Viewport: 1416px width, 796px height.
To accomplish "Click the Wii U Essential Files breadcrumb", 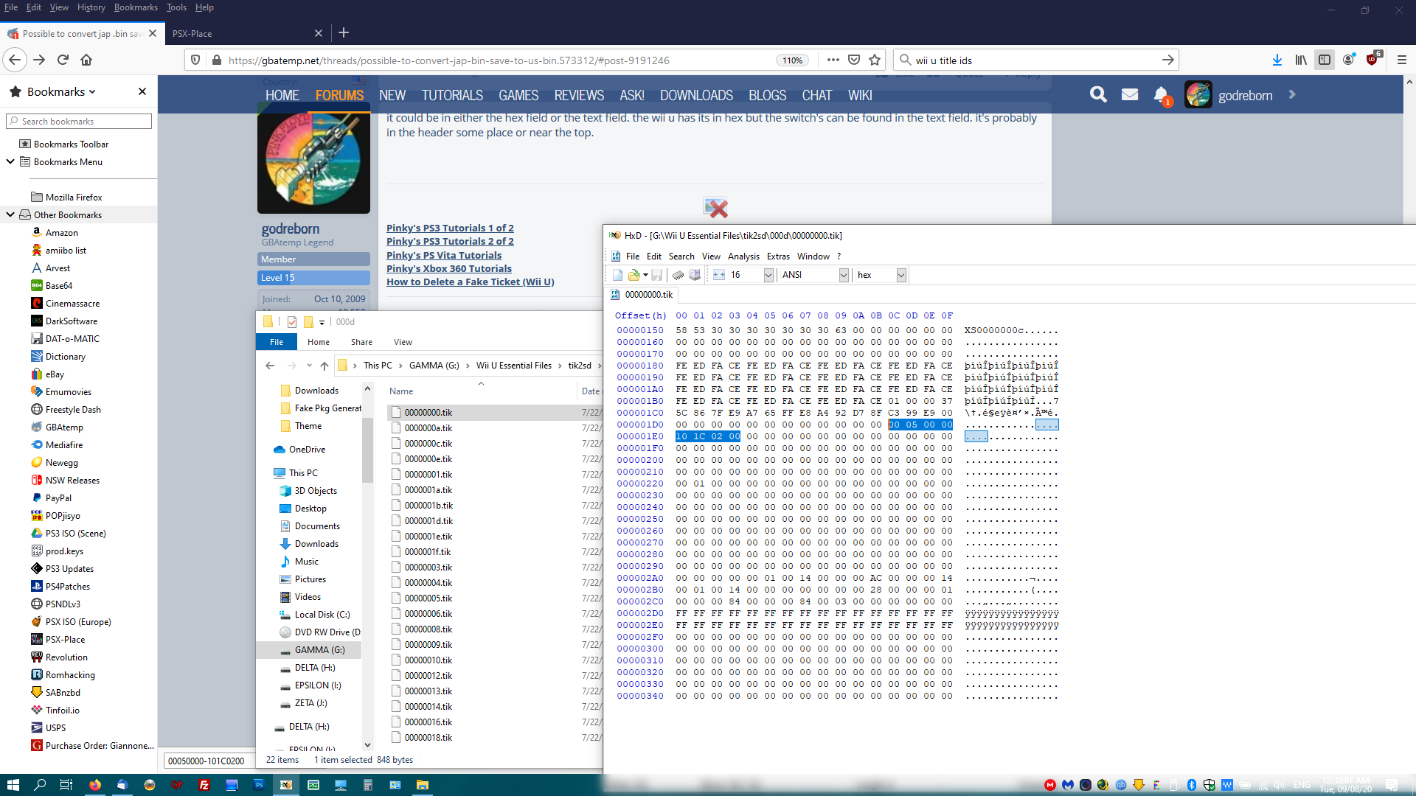I will pos(514,366).
